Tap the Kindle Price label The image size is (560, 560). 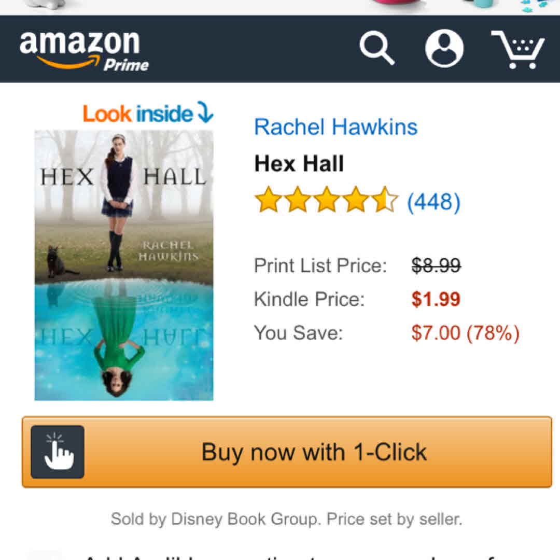pyautogui.click(x=309, y=299)
